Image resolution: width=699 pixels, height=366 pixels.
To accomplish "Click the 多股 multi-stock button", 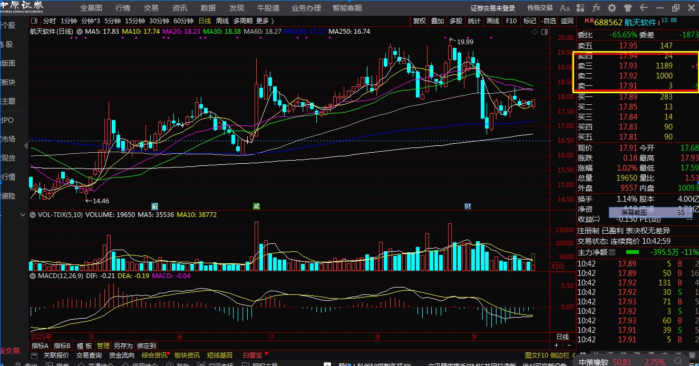I will point(456,21).
